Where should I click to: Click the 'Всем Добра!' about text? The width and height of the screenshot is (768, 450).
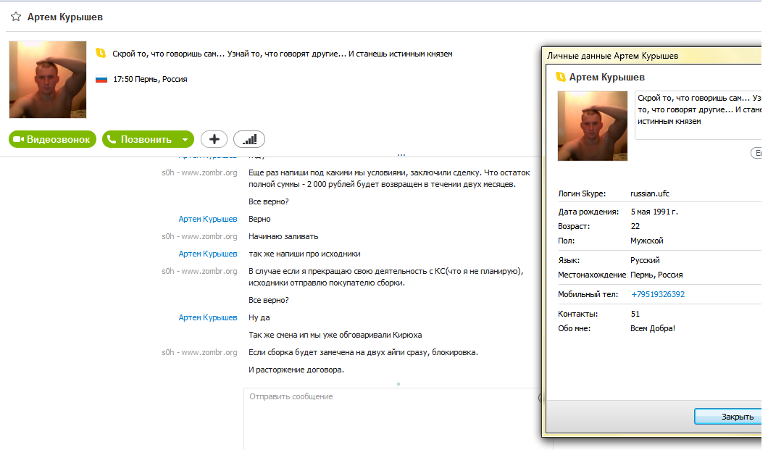coord(652,328)
